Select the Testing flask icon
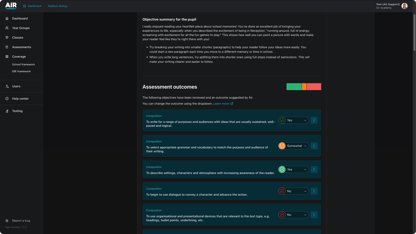Viewport: 416px width, 234px height. (x=7, y=111)
